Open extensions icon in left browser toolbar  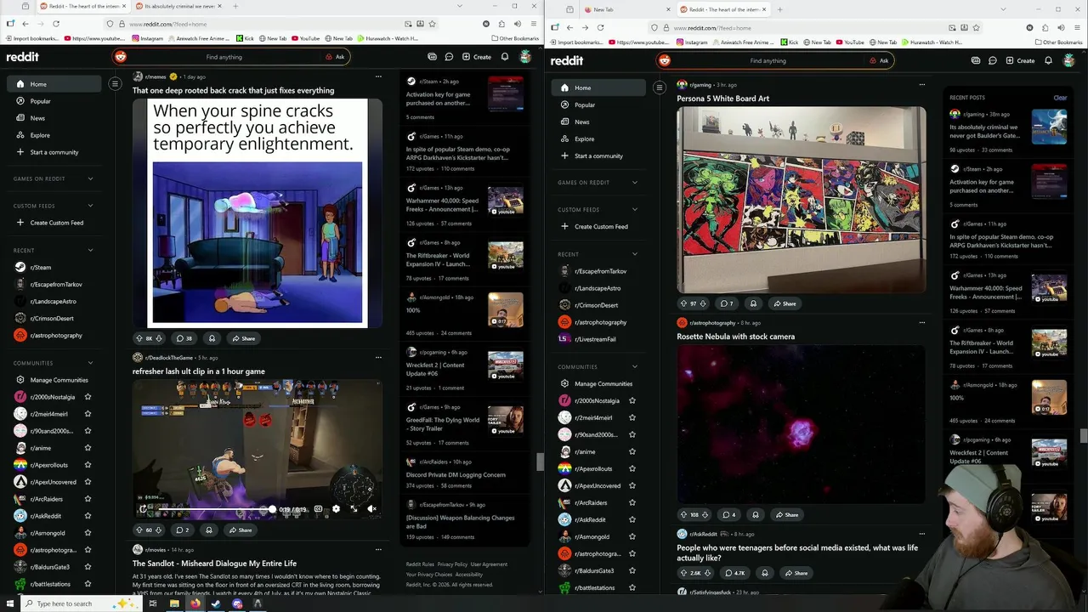[501, 24]
